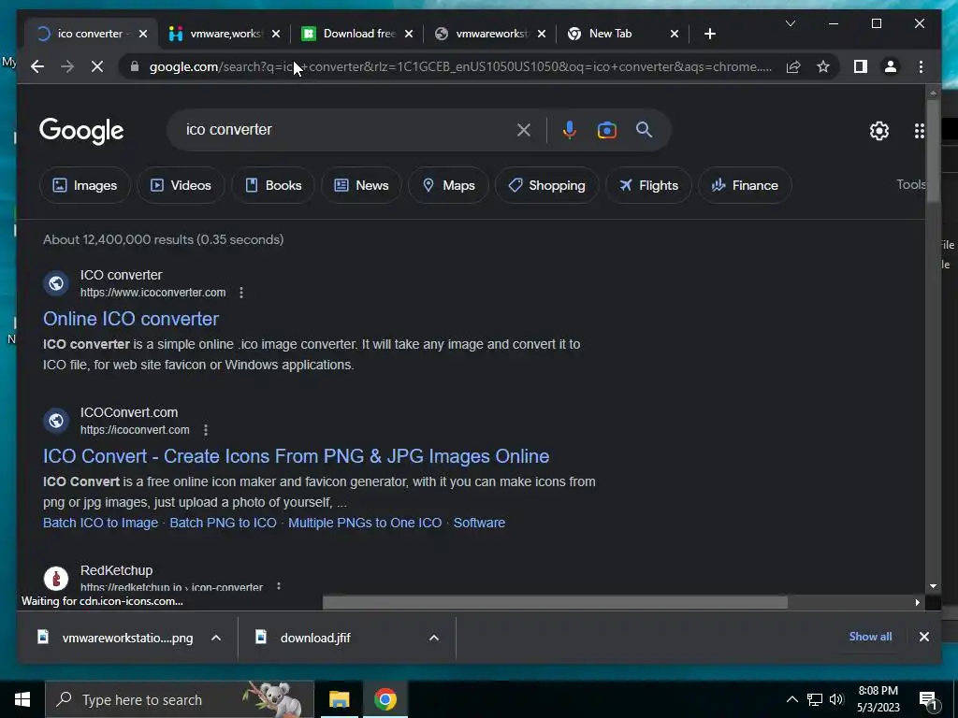Open the Google apps grid

point(919,131)
